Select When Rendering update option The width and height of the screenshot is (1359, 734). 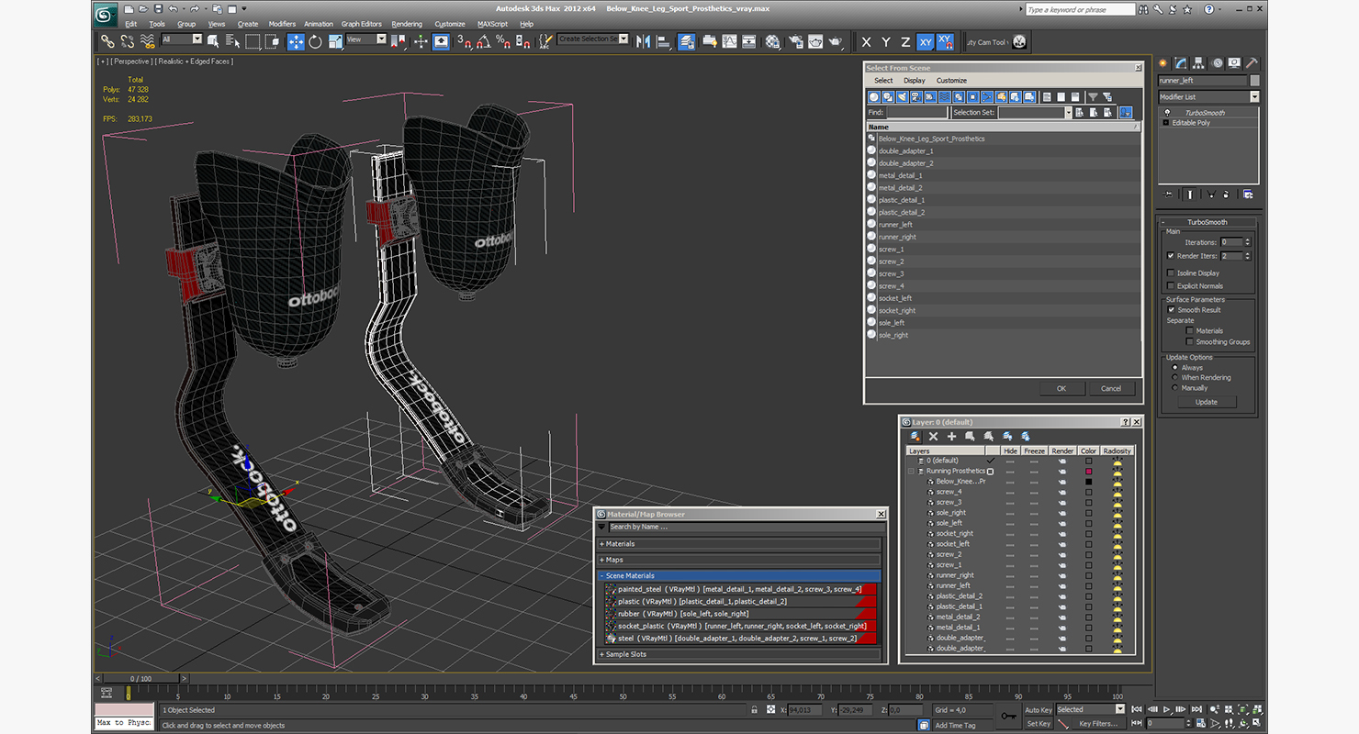pyautogui.click(x=1174, y=377)
